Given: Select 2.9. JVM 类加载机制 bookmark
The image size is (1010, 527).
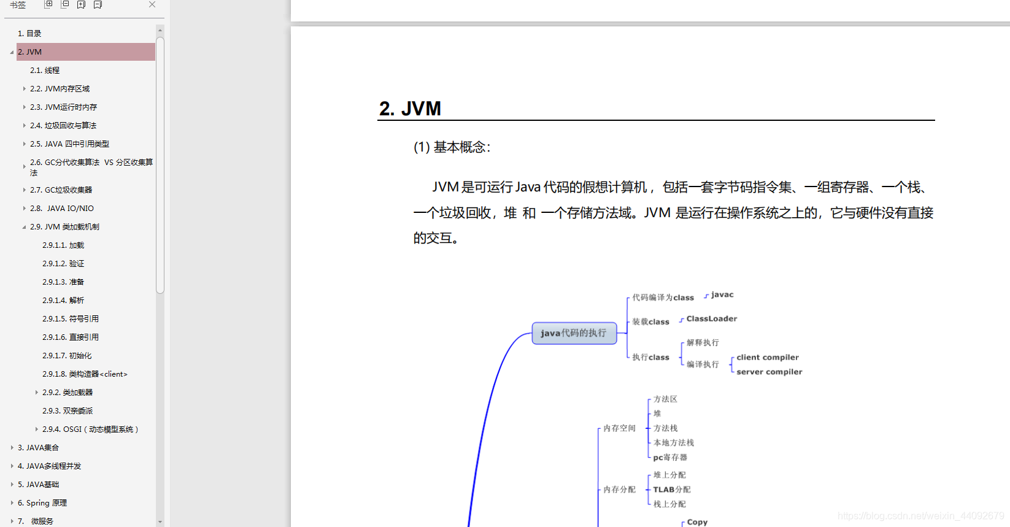Looking at the screenshot, I should (x=64, y=227).
